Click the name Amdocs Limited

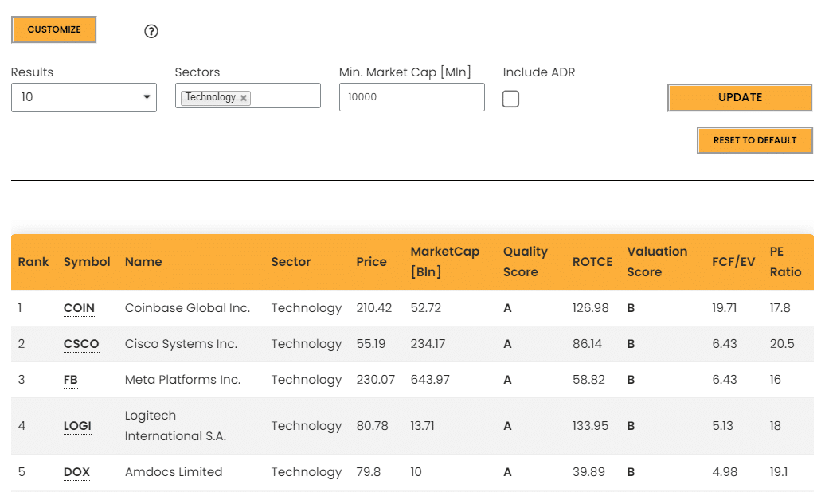pos(174,472)
